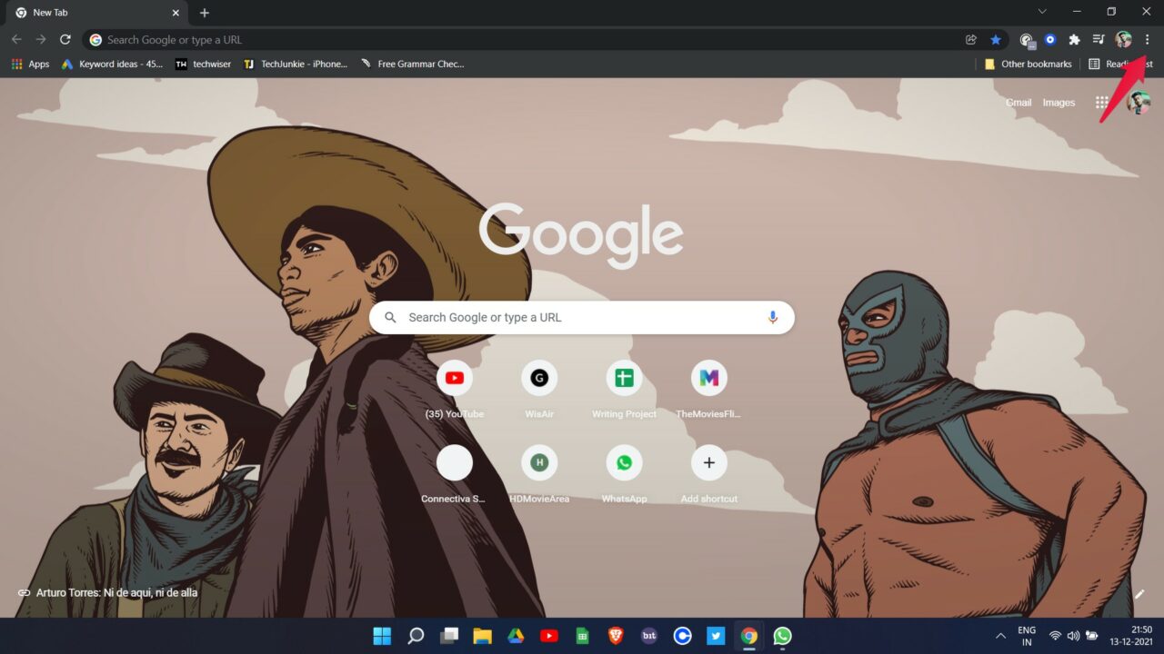Open the Arturo Torres background credit link
The image size is (1164, 654).
108,593
